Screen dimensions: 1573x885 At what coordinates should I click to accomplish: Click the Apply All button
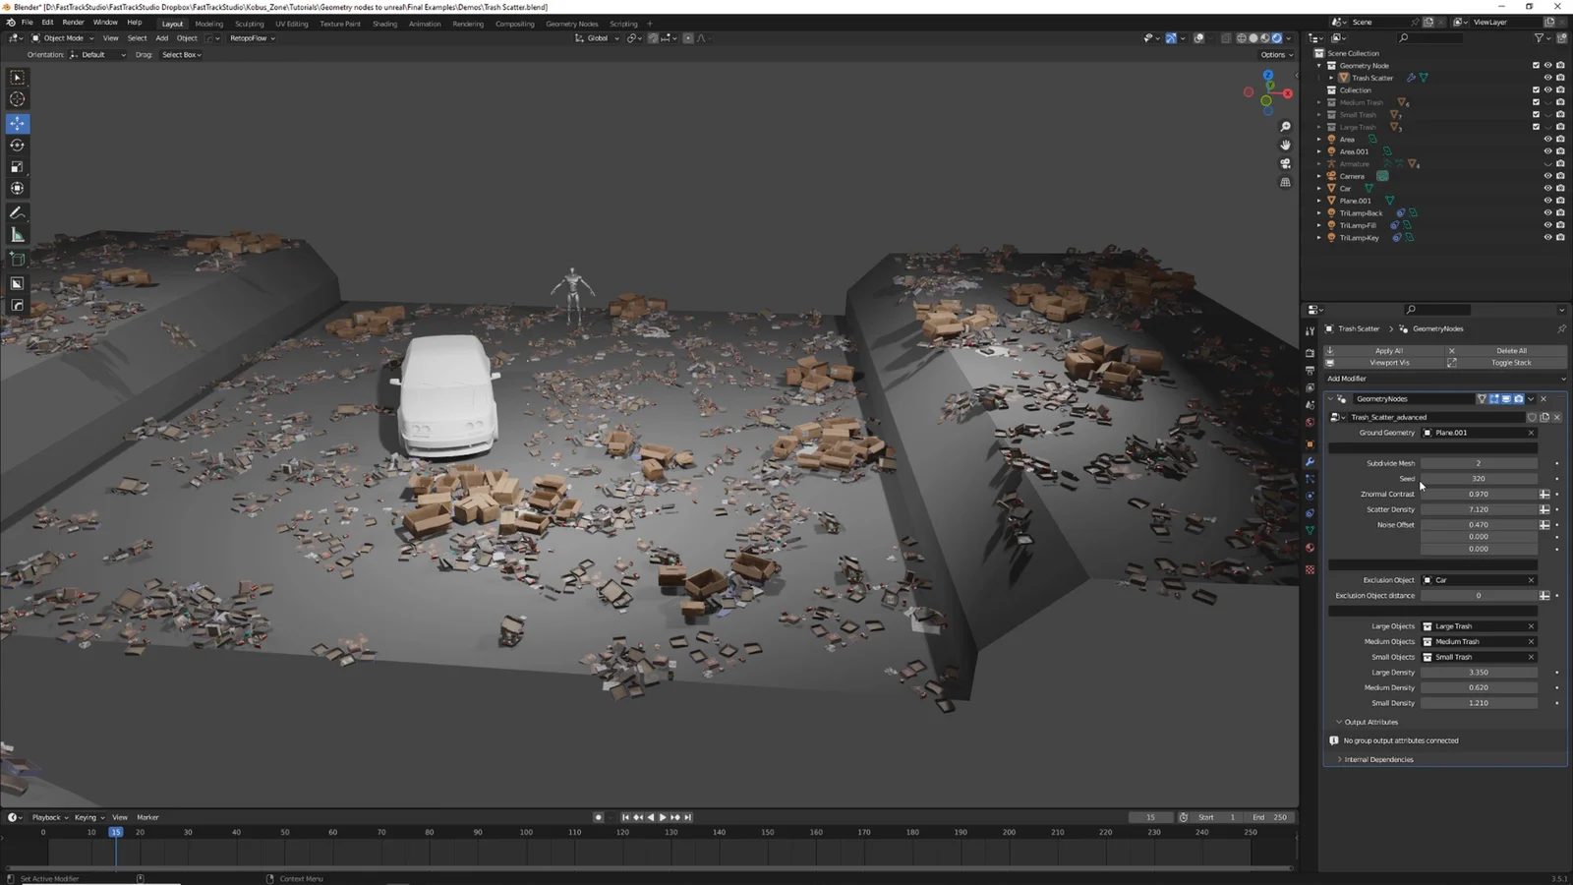click(1389, 350)
